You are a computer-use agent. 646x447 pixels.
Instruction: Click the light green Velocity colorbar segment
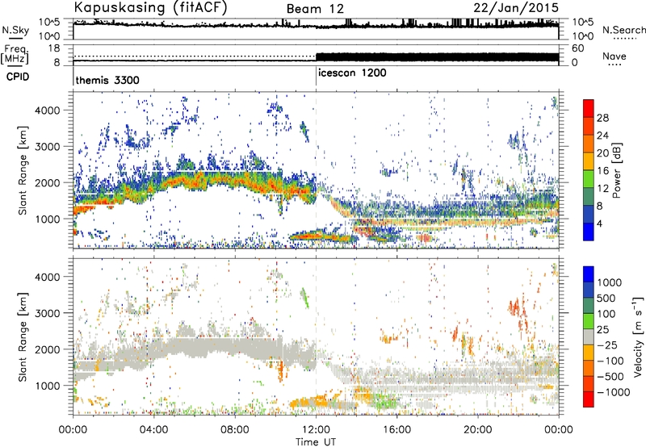coord(589,321)
